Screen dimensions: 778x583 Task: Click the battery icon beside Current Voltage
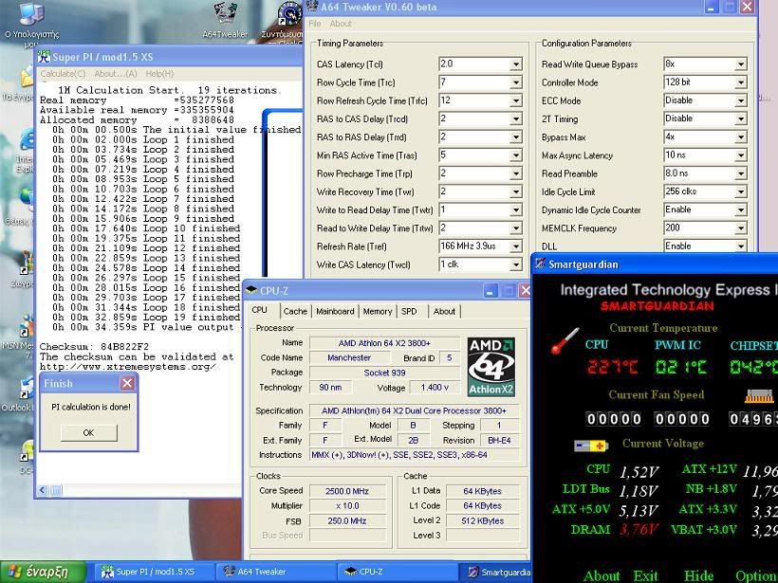click(x=591, y=446)
